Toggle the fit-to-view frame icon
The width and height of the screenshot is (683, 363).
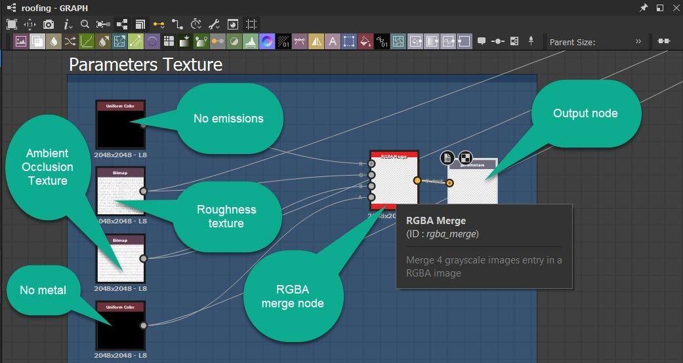click(x=12, y=24)
